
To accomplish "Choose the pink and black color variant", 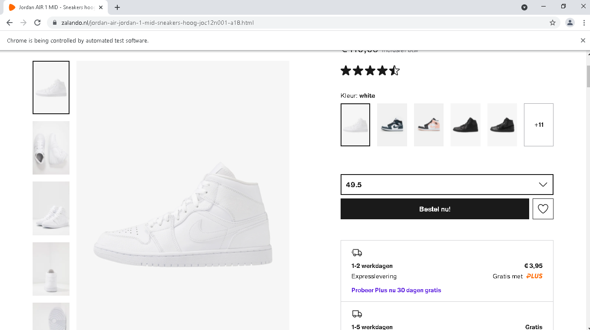I will 429,125.
